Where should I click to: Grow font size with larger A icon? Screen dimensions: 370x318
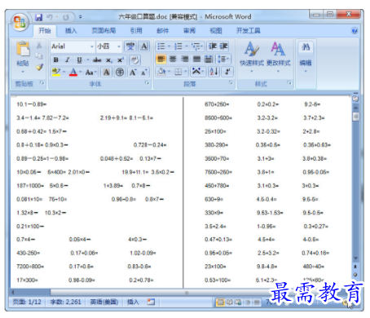133,73
